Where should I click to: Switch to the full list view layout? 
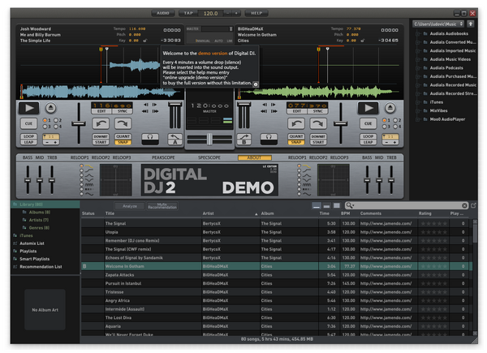point(337,205)
